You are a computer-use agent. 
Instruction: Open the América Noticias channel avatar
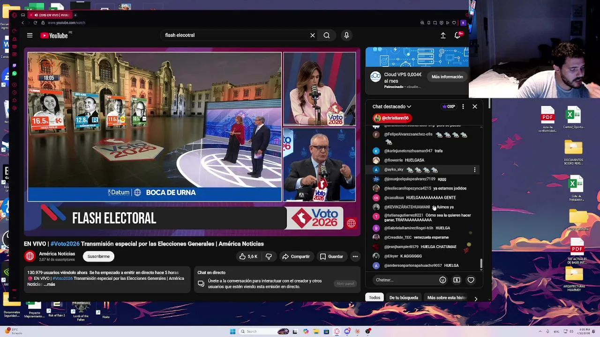coord(30,256)
